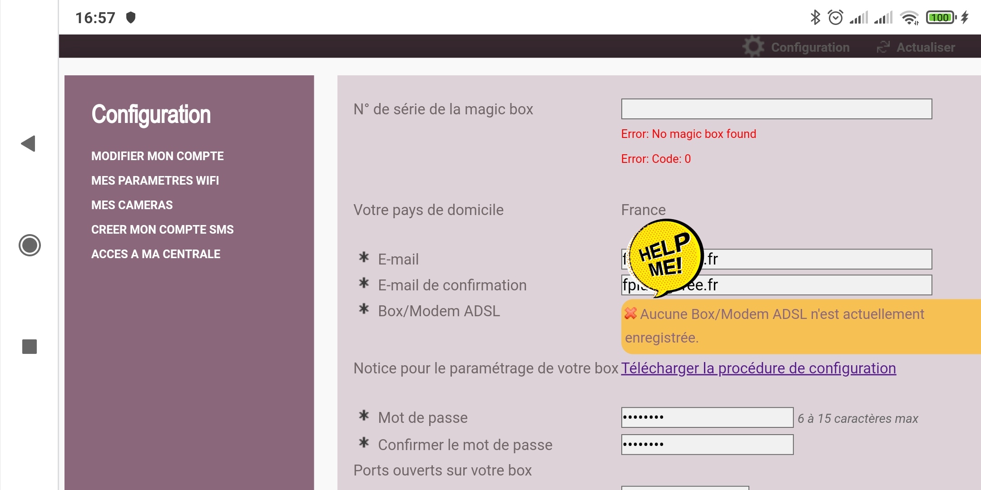Open MODIFIER MON COMPTE menu item

157,156
